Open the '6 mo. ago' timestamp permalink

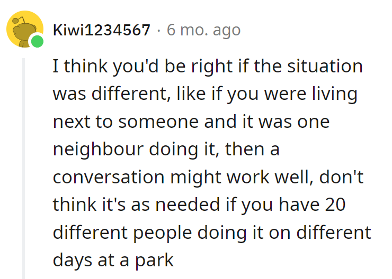(203, 30)
